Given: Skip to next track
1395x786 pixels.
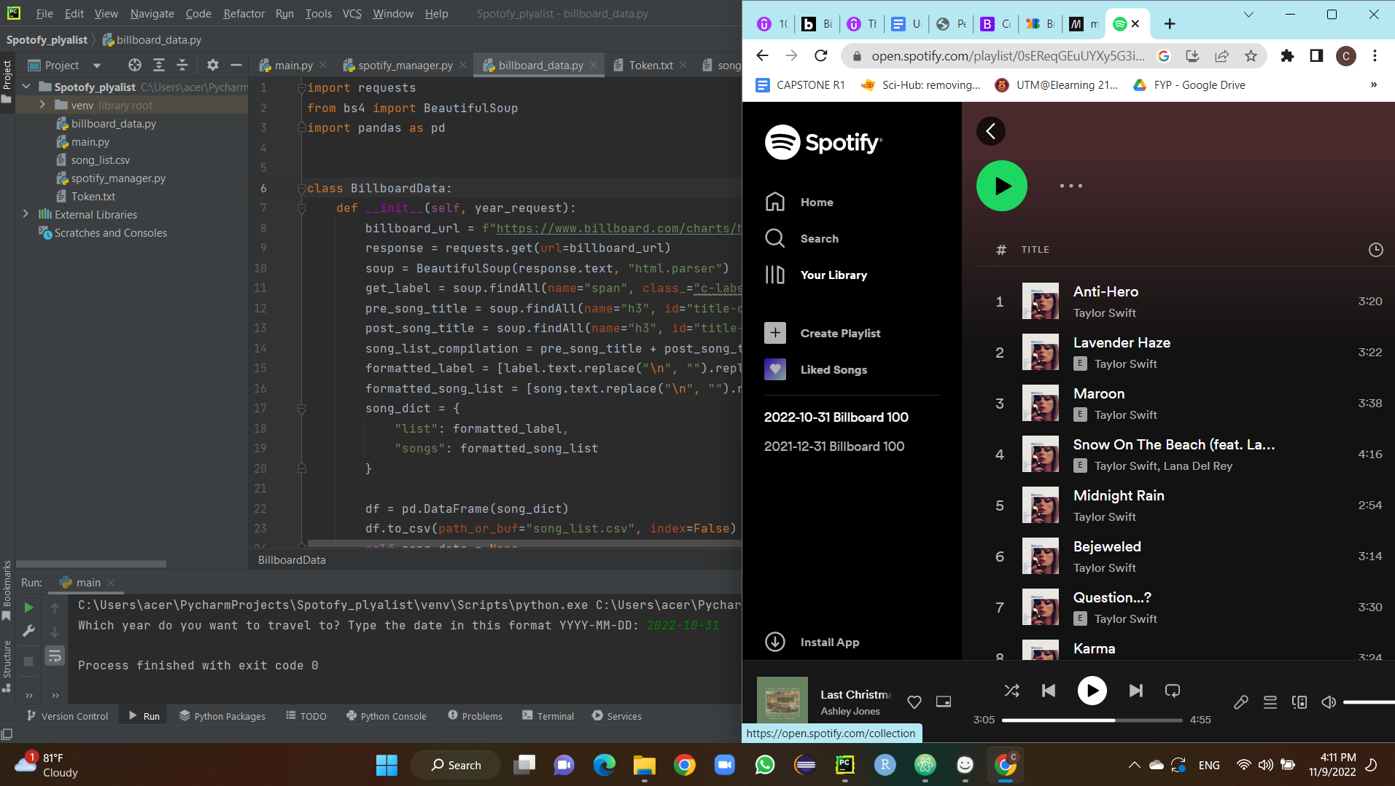Looking at the screenshot, I should point(1135,691).
